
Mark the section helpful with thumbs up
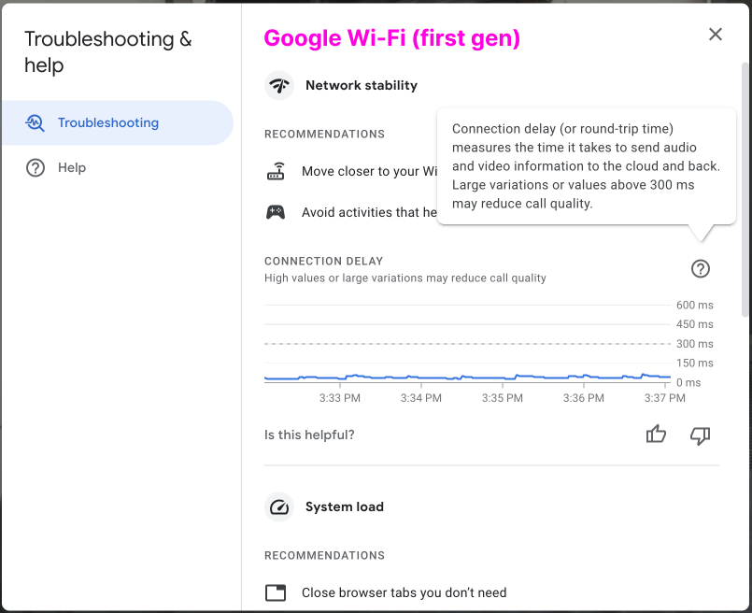pyautogui.click(x=657, y=435)
